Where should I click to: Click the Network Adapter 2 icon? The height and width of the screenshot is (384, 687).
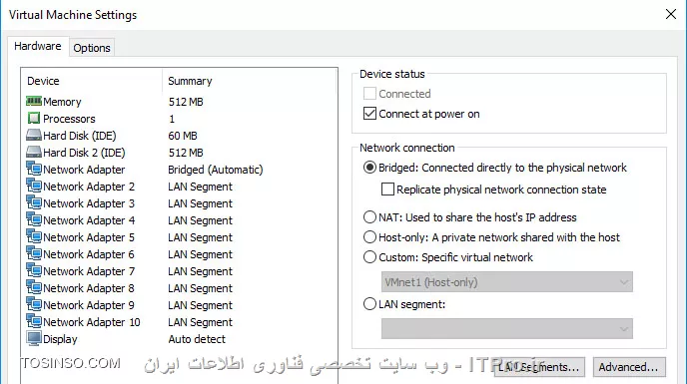pos(34,187)
